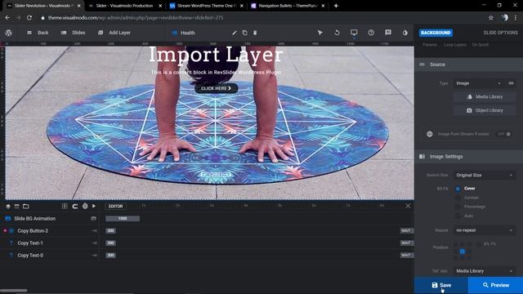
Task: Click the Copy Button-2 300 timeline block
Action: click(x=111, y=230)
